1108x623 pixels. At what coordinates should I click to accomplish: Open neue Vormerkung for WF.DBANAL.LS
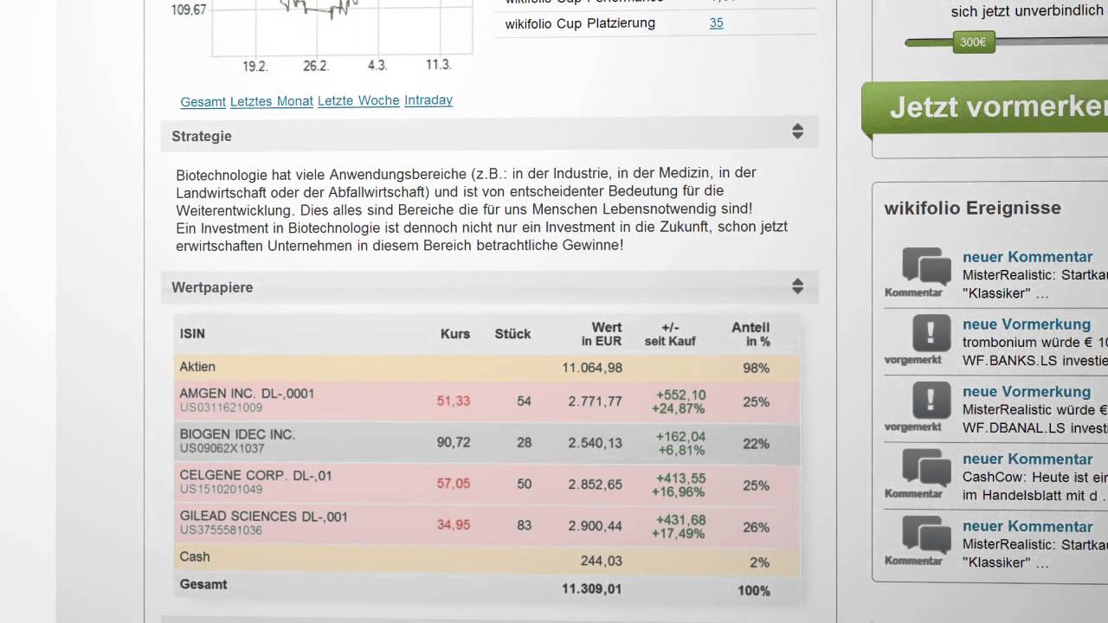click(1027, 392)
